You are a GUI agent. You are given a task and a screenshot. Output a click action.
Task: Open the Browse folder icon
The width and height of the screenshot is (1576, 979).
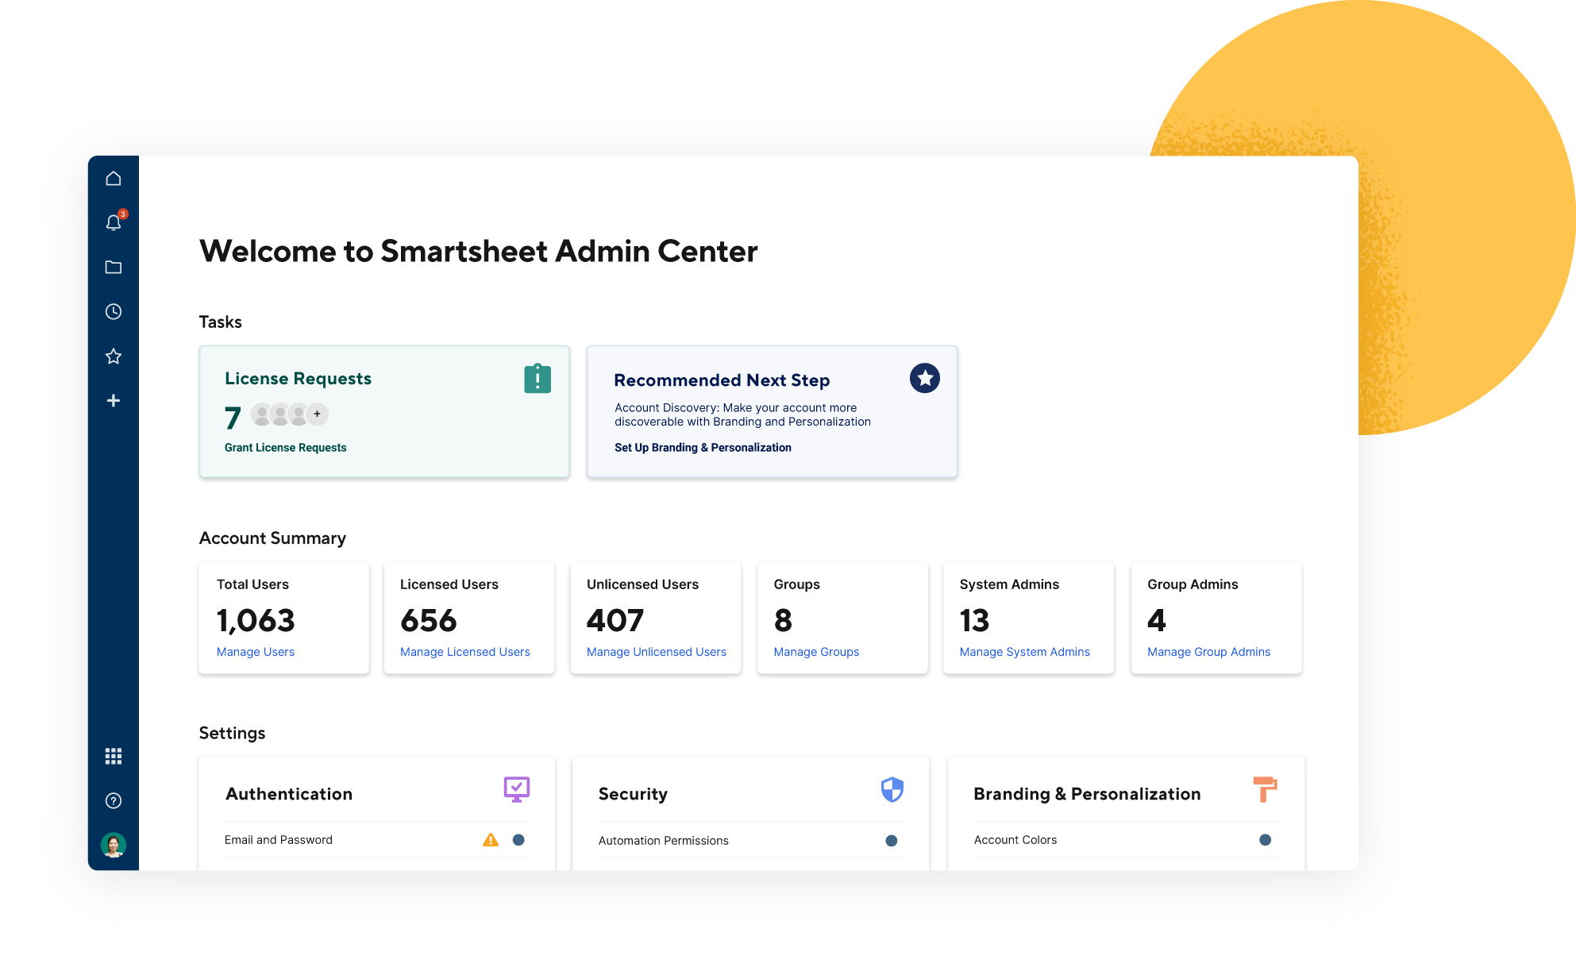(114, 268)
